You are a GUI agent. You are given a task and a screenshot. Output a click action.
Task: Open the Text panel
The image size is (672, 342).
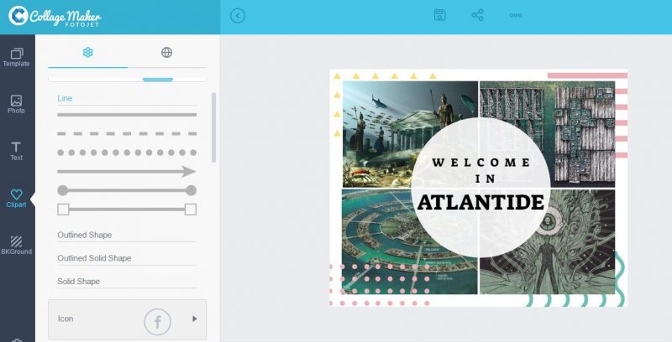coord(16,152)
